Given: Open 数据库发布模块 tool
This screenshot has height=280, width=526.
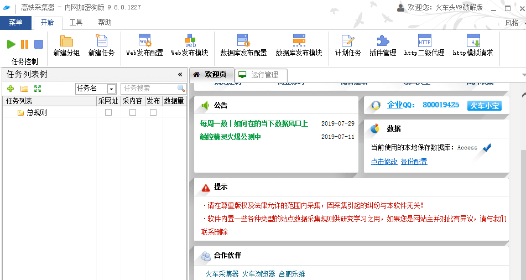Looking at the screenshot, I should (299, 41).
